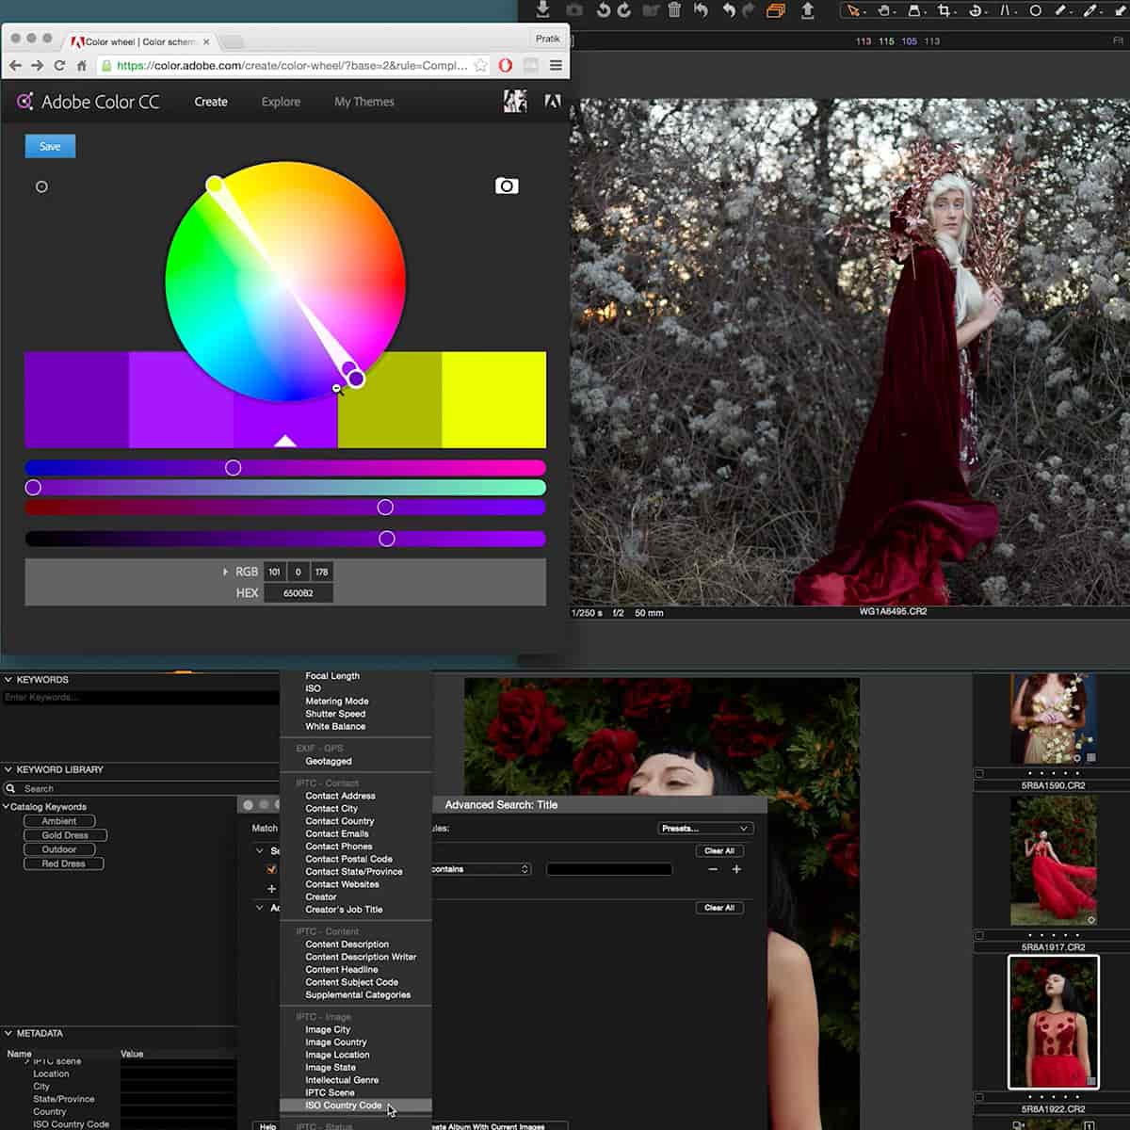Click the rotate counter-clockwise icon
Screen dimensions: 1130x1130
603,12
